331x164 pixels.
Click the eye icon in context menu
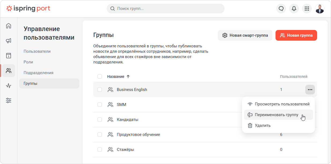(x=250, y=104)
